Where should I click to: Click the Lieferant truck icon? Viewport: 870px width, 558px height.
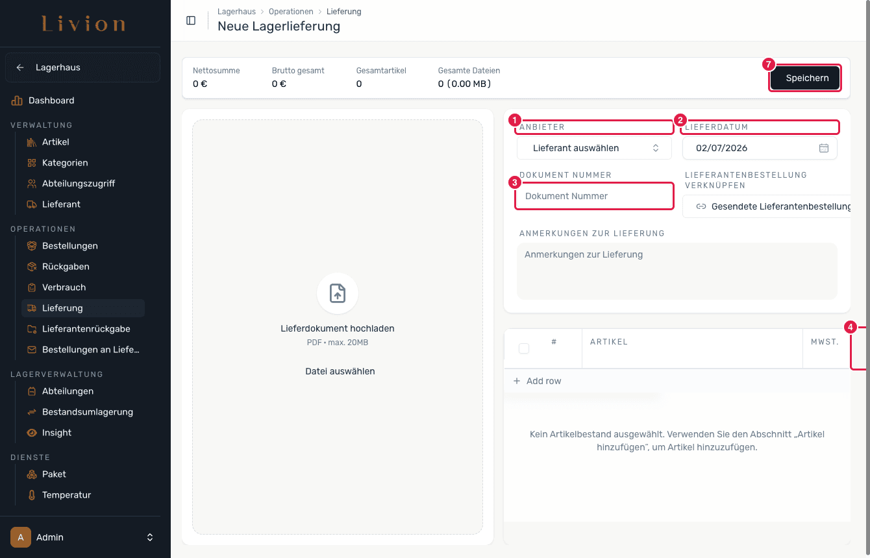click(31, 204)
